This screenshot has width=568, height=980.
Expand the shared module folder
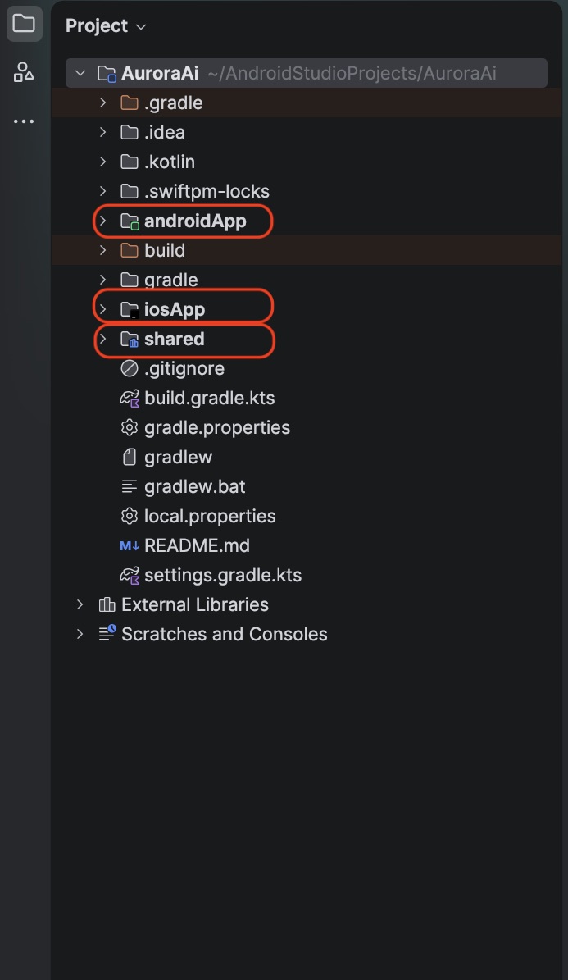(103, 339)
